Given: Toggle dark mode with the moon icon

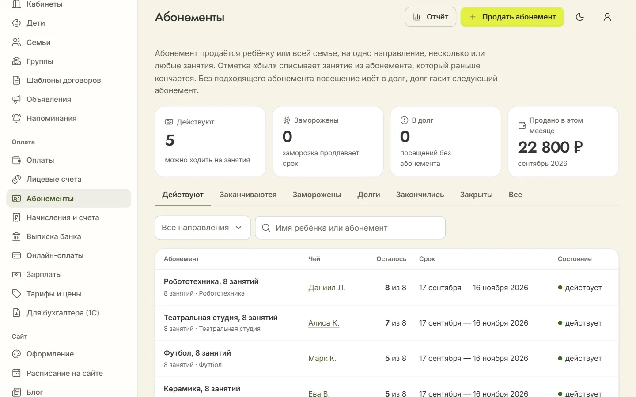Looking at the screenshot, I should [x=580, y=17].
